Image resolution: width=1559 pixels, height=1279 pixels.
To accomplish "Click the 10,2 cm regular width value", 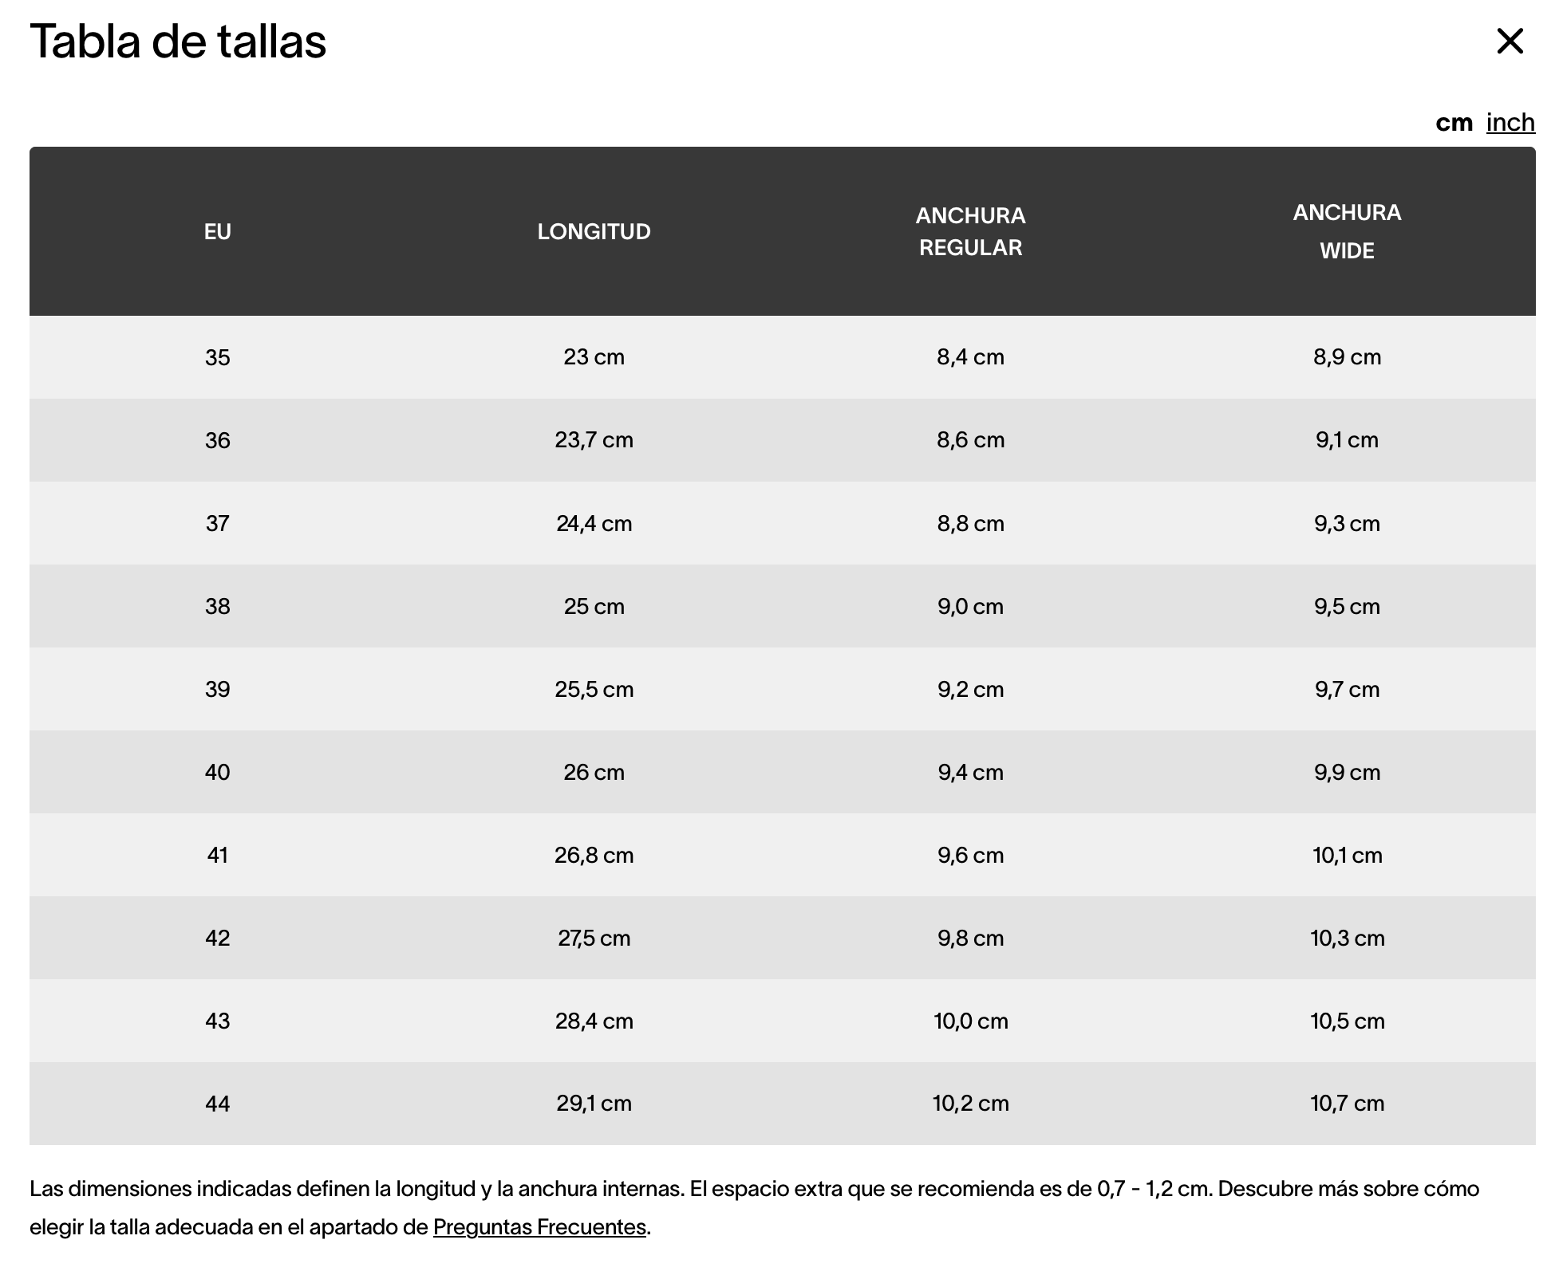I will click(x=970, y=1104).
